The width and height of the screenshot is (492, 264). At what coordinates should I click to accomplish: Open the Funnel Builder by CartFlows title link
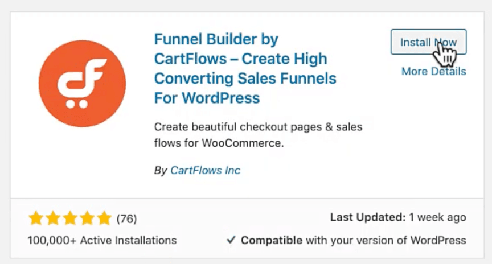pos(240,69)
